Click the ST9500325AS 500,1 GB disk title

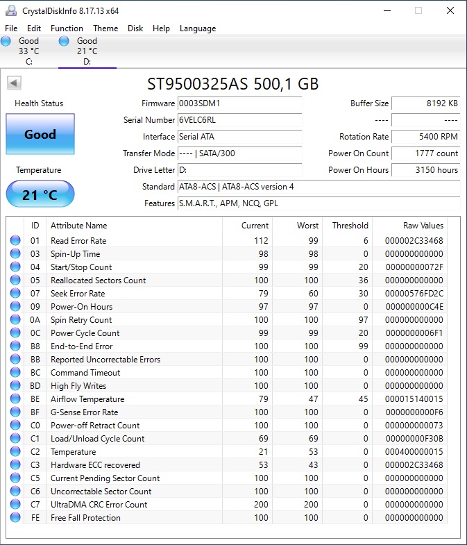tap(232, 84)
